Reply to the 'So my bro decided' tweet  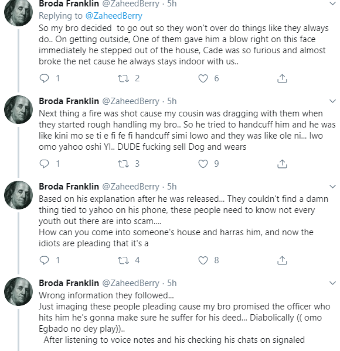pyautogui.click(x=44, y=78)
